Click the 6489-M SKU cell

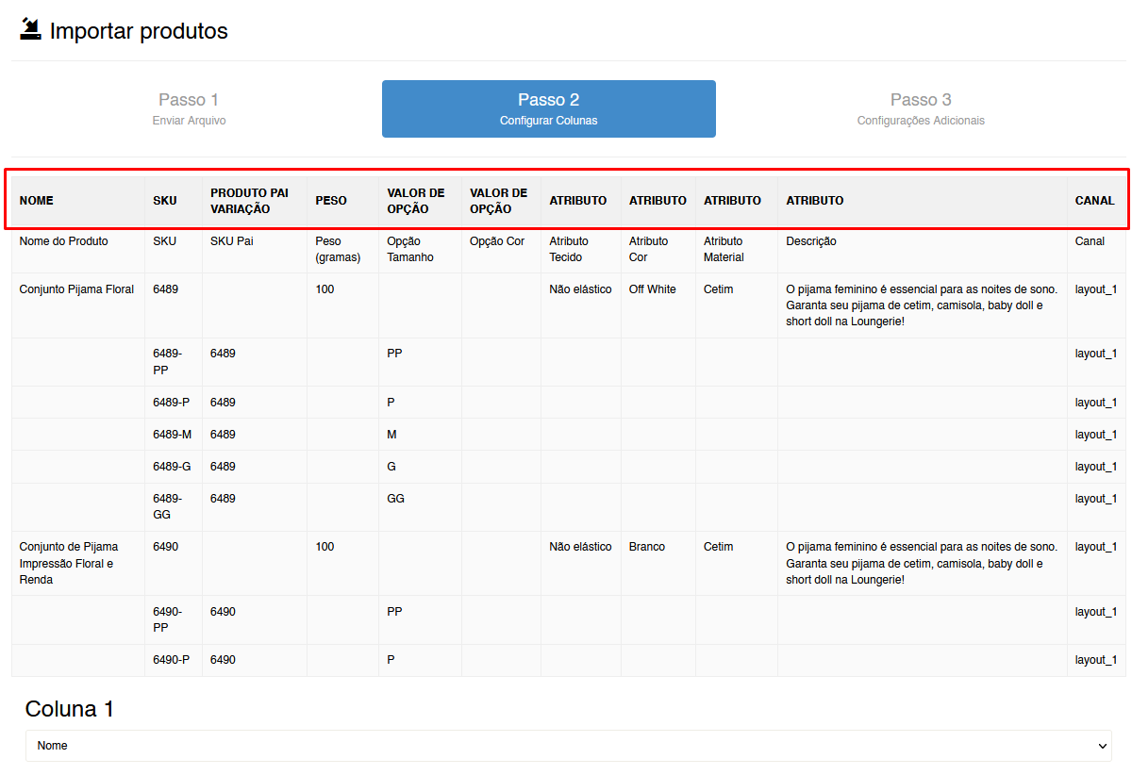(173, 435)
